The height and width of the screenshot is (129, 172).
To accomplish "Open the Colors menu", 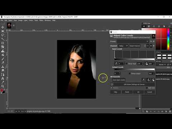I will click(31, 20).
